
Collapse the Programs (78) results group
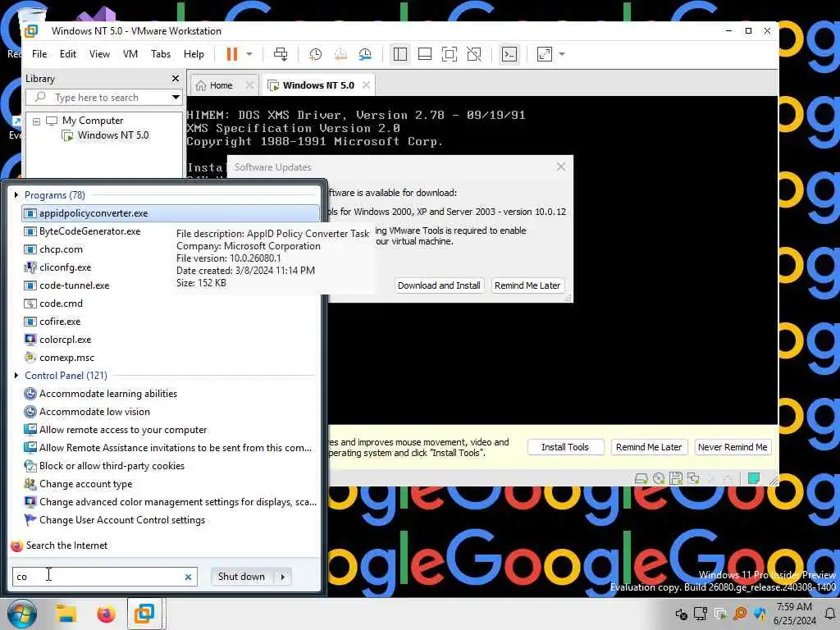tap(16, 195)
